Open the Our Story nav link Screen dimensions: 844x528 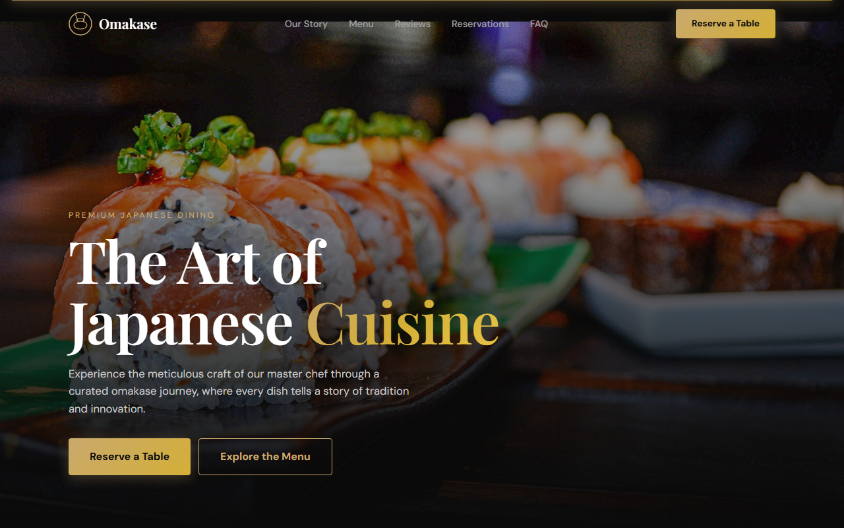(x=306, y=24)
